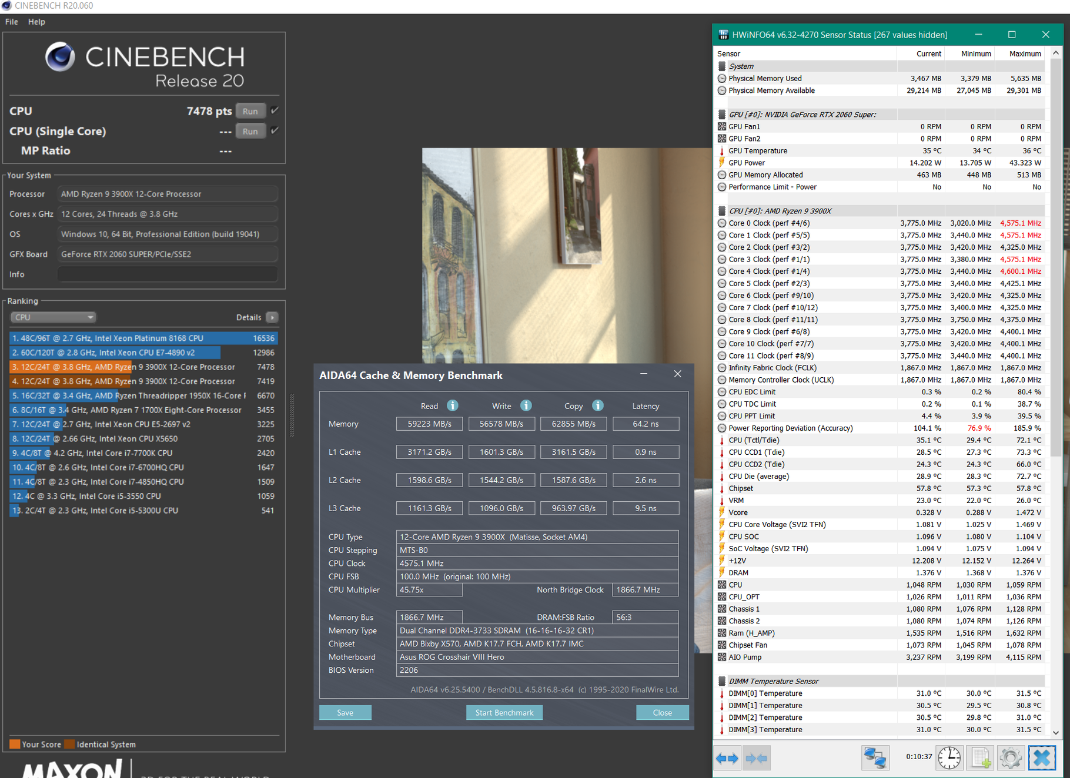This screenshot has width=1070, height=778.
Task: Start HWiNFO logging to file icon
Action: click(x=981, y=758)
